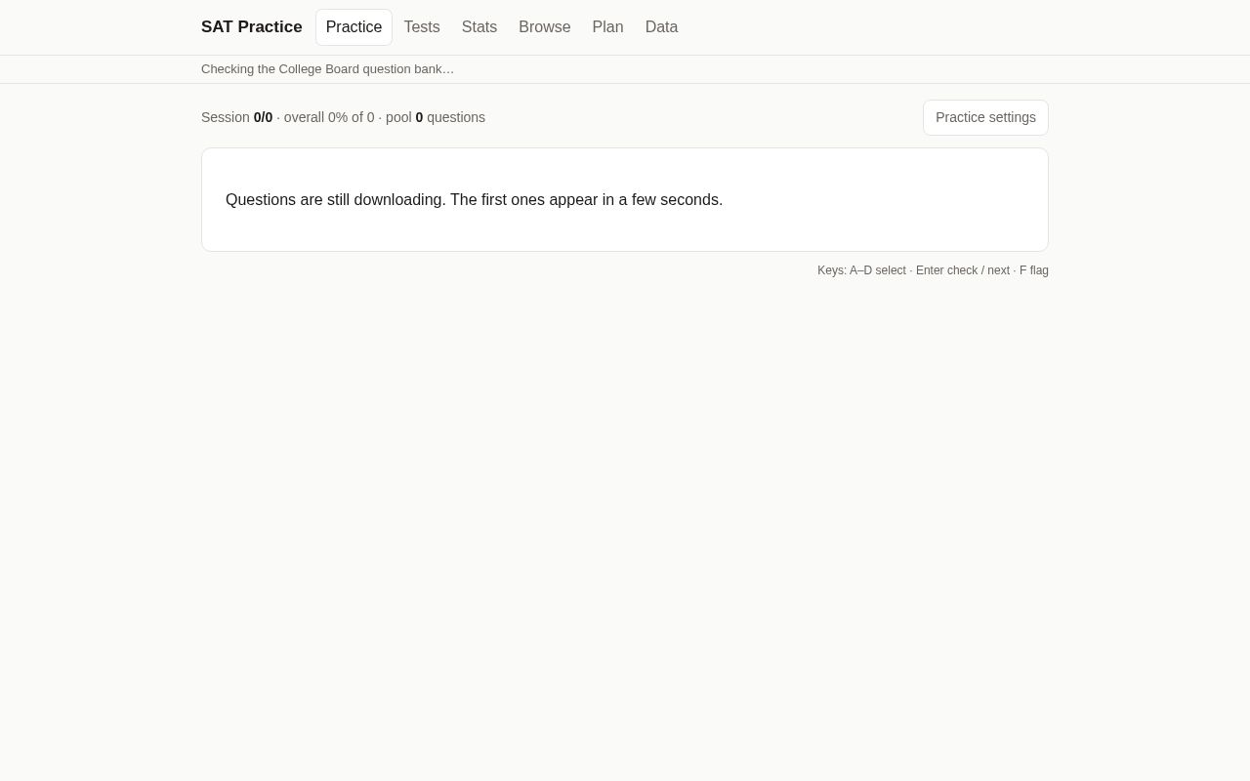
Task: Click the 'Questions are still downloading' message
Action: point(475,200)
